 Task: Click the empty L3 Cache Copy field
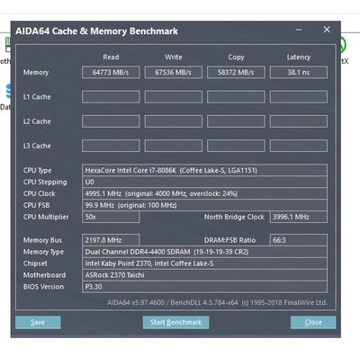pyautogui.click(x=236, y=146)
